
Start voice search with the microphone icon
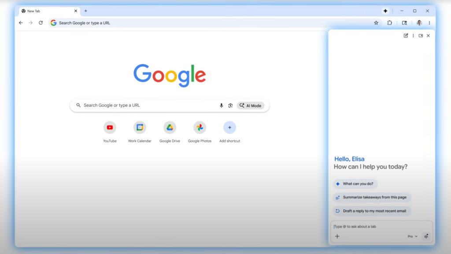coord(221,105)
